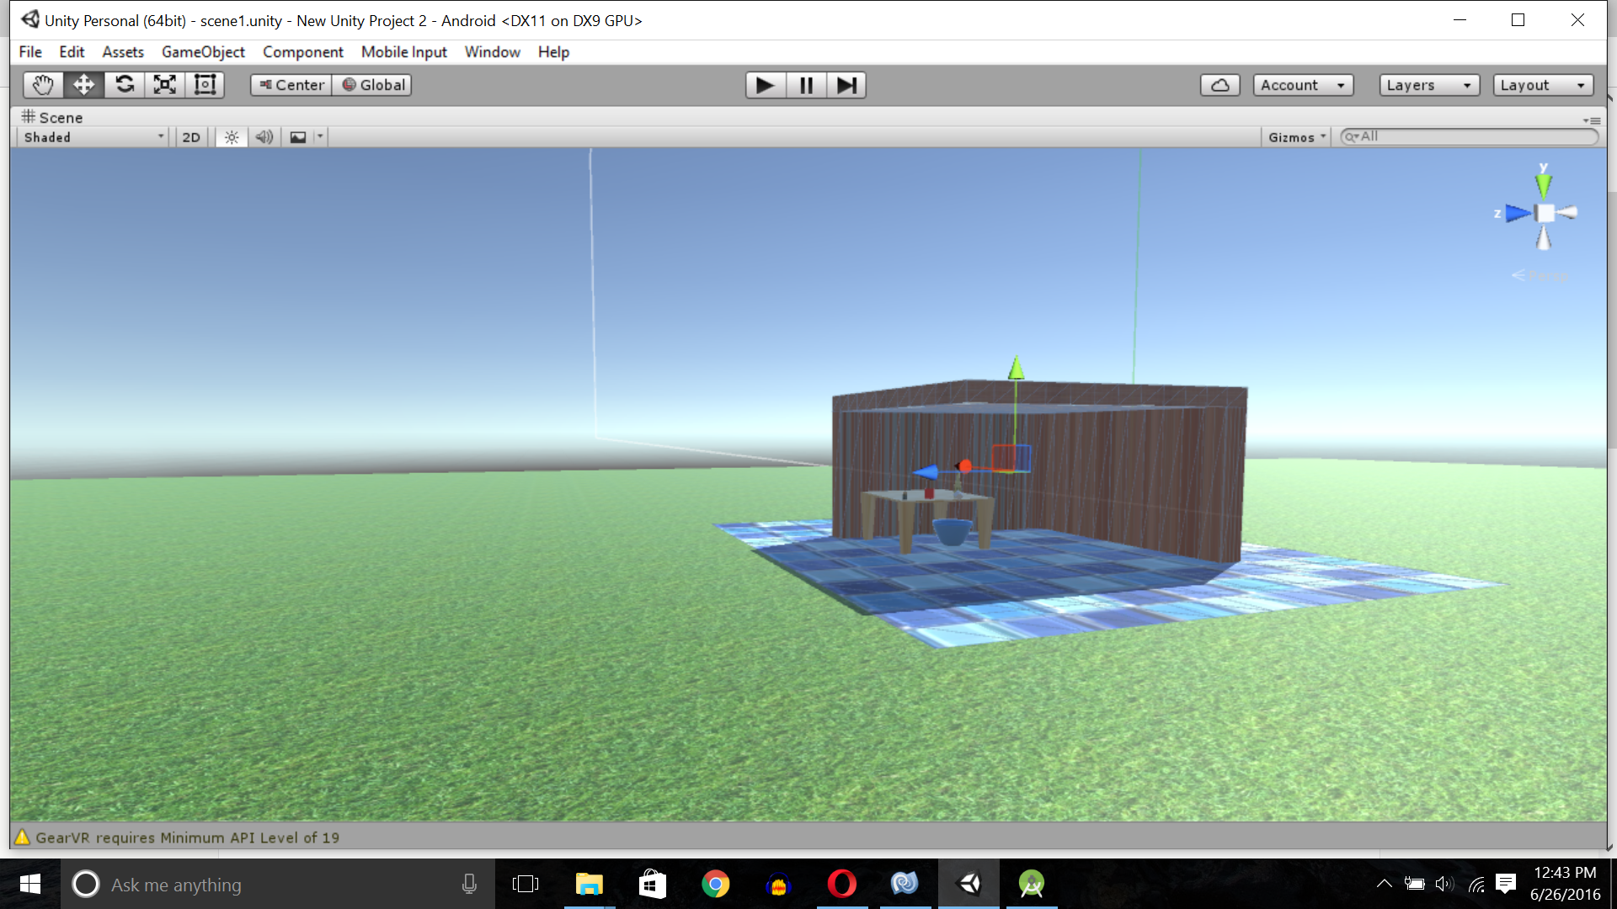Open the Component menu
This screenshot has width=1617, height=909.
302,52
